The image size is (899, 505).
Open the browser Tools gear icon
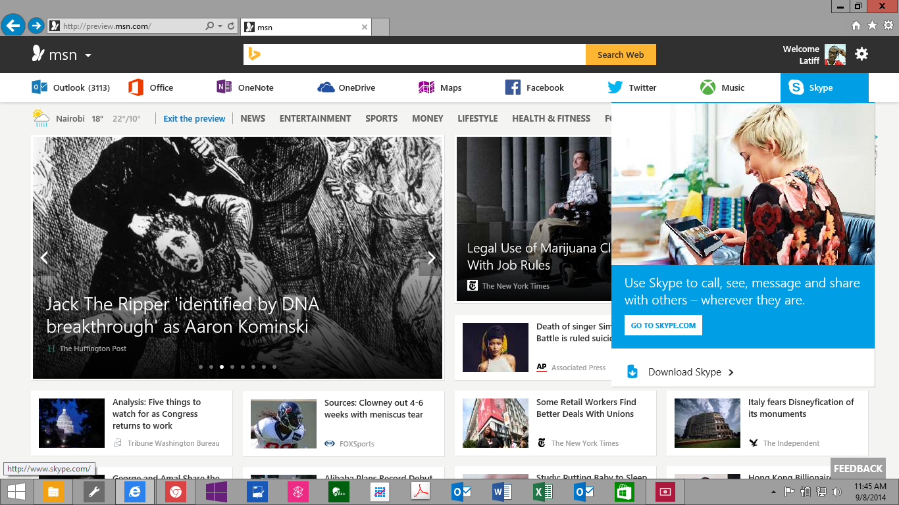click(x=888, y=26)
